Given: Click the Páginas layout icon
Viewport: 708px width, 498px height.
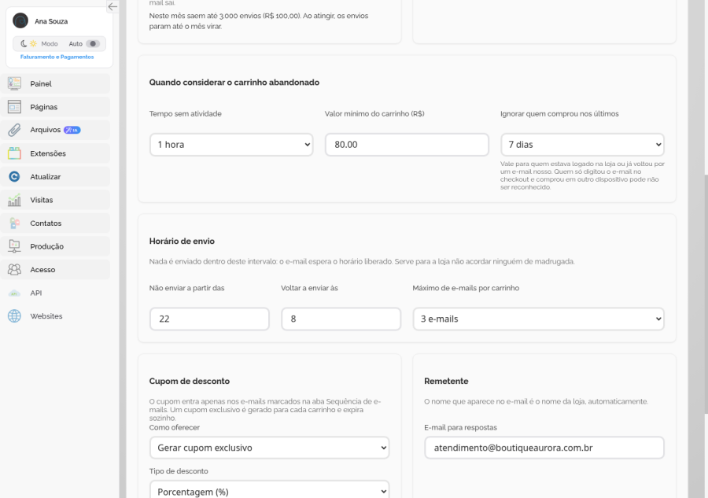Looking at the screenshot, I should pos(14,107).
